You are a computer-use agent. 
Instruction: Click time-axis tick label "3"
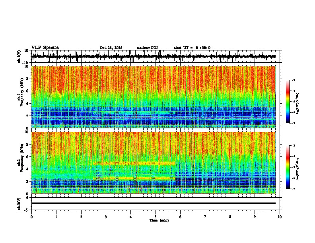tap(106, 217)
